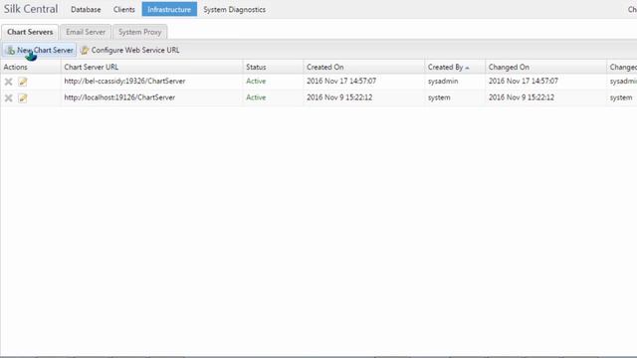Switch to the Chart Servers tab
Viewport: 637px width, 358px height.
pyautogui.click(x=30, y=32)
